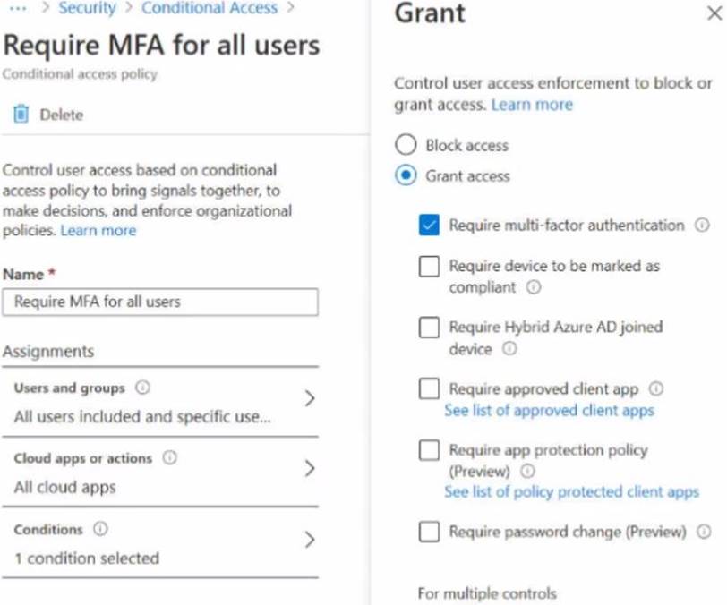This screenshot has height=605, width=727.
Task: Click the policy Name input field
Action: (x=160, y=302)
